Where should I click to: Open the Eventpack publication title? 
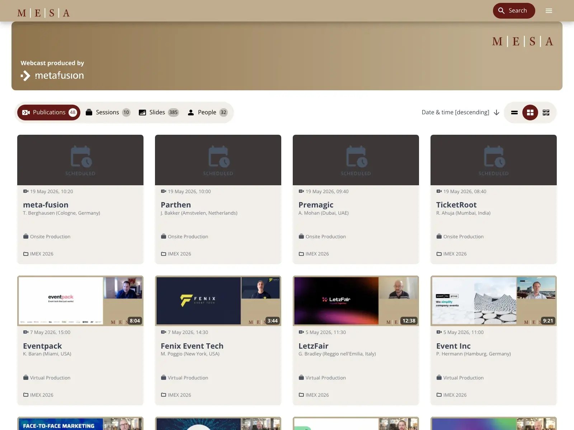pyautogui.click(x=42, y=346)
